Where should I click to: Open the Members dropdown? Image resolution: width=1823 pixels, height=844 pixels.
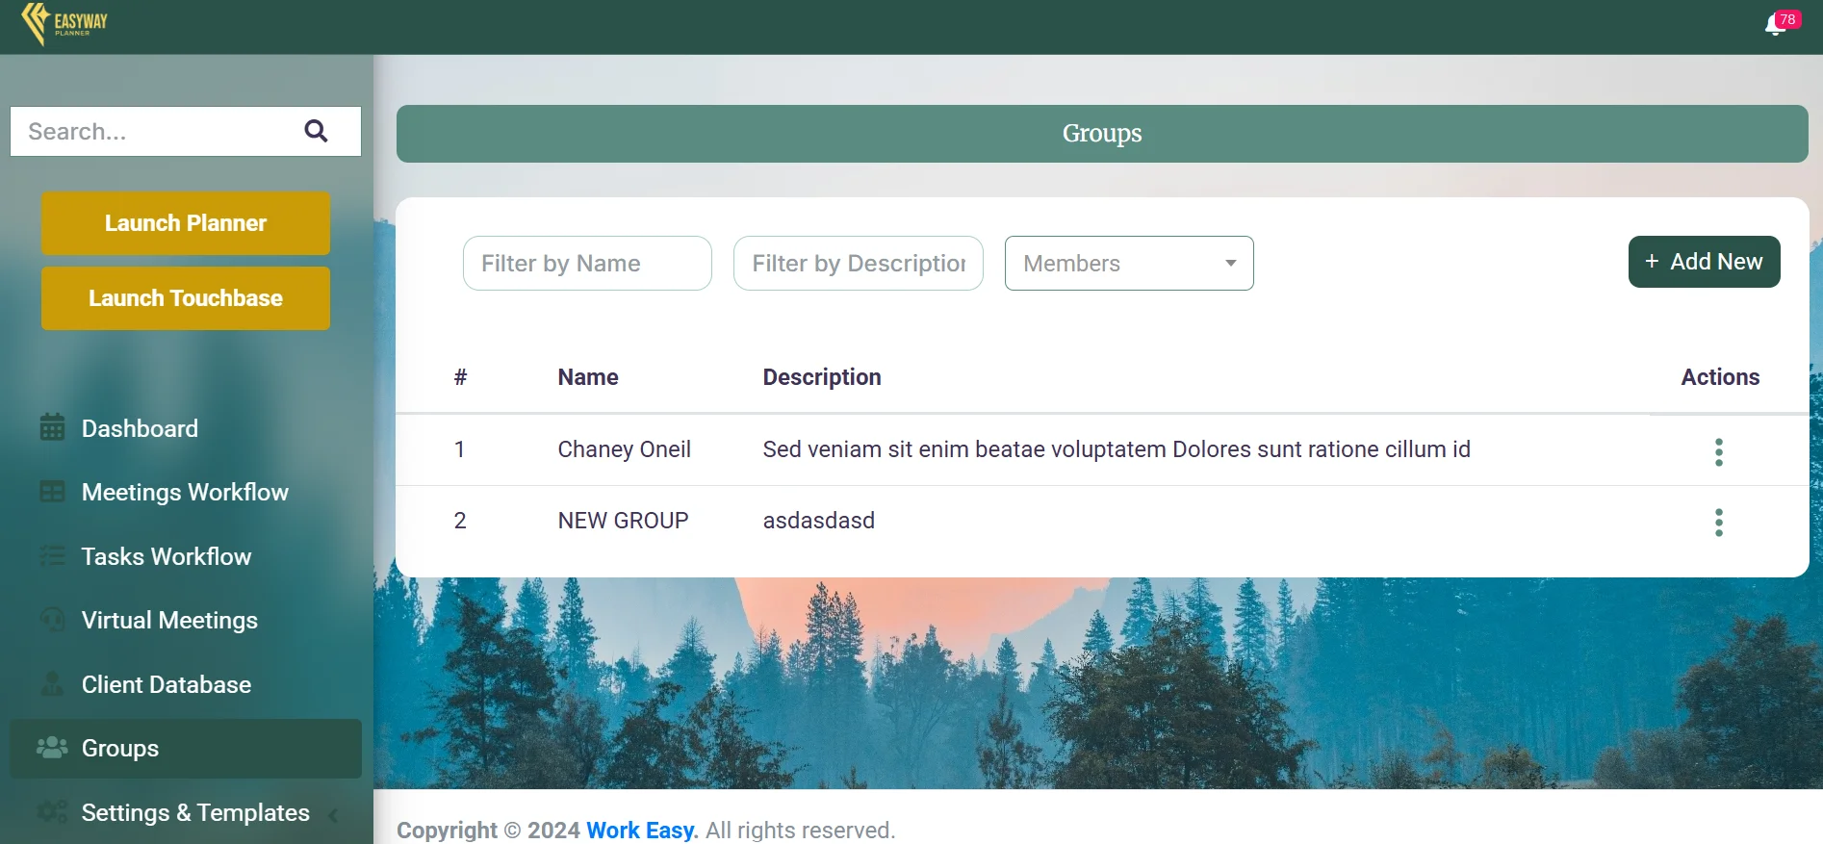click(1128, 263)
